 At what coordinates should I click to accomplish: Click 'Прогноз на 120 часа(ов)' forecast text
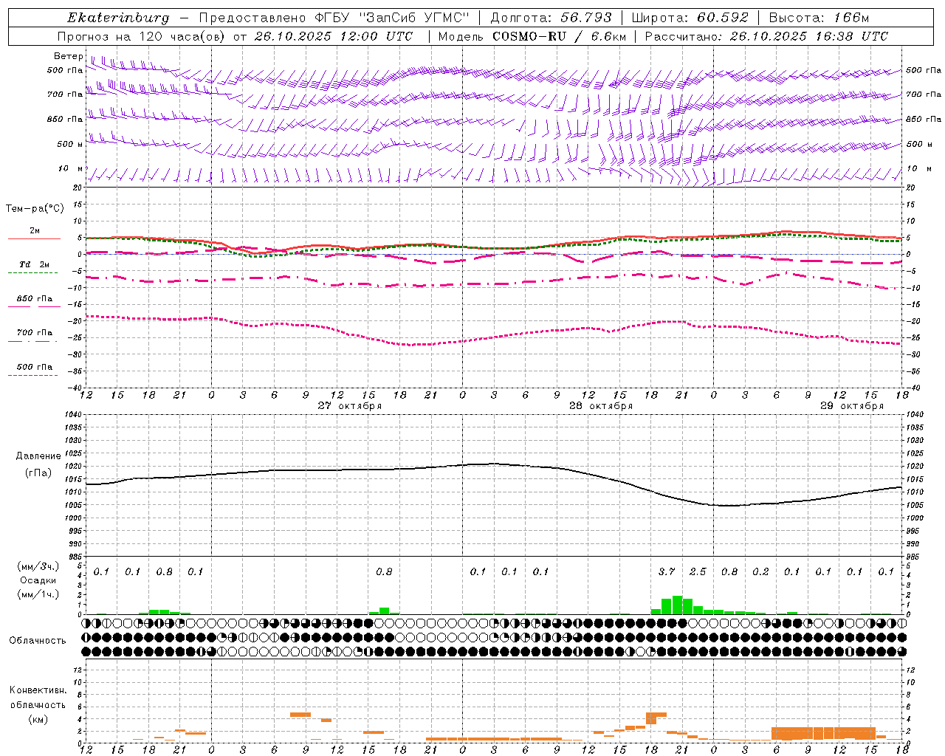[142, 36]
